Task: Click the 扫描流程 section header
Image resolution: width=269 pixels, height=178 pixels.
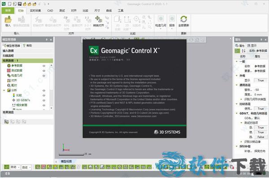Action: pyautogui.click(x=27, y=55)
